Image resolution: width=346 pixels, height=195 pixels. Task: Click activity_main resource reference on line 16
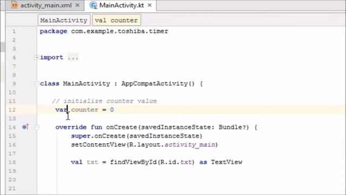pyautogui.click(x=190, y=145)
